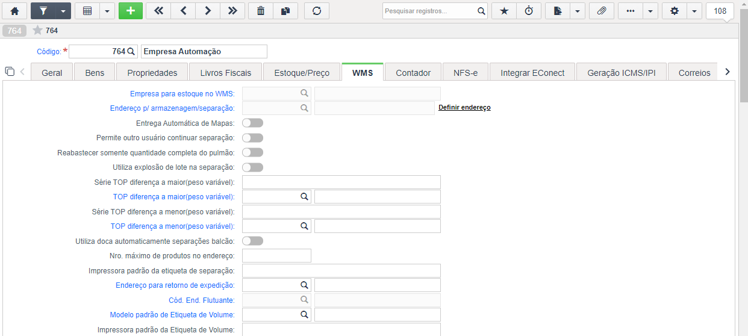This screenshot has height=336, width=748.
Task: Show more tabs with the right chevron arrow
Action: point(728,72)
